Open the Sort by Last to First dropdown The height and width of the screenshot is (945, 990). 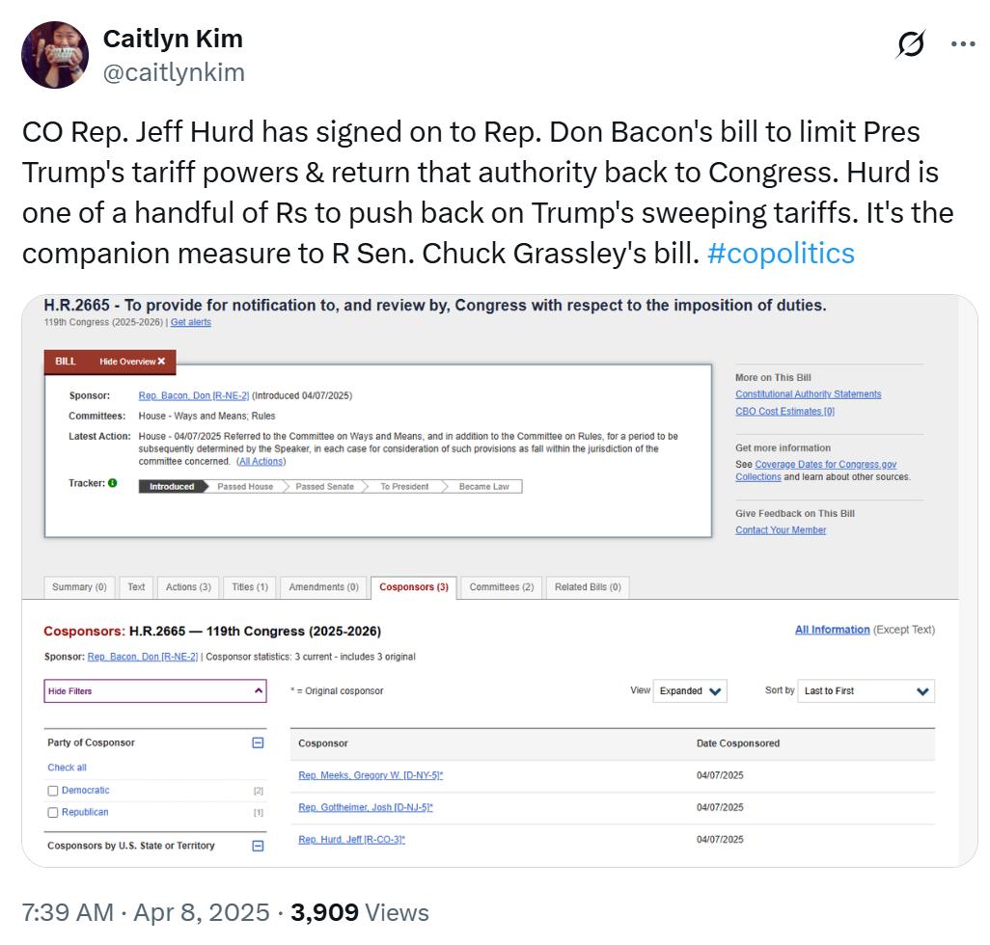coord(866,691)
